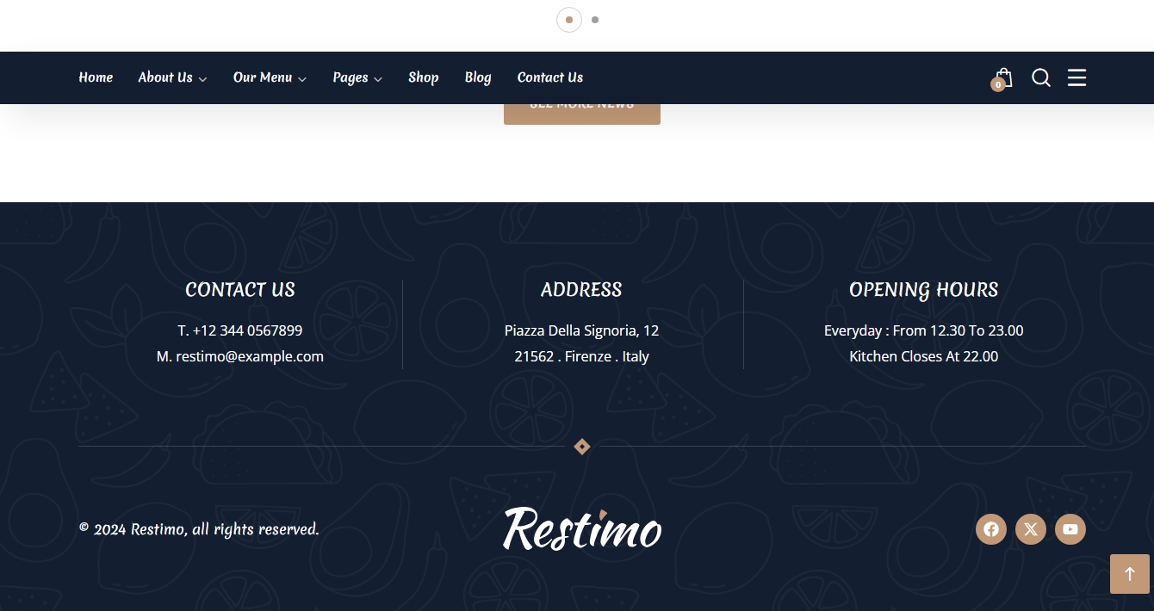The height and width of the screenshot is (611, 1154).
Task: Open the shopping cart icon
Action: pos(1002,77)
